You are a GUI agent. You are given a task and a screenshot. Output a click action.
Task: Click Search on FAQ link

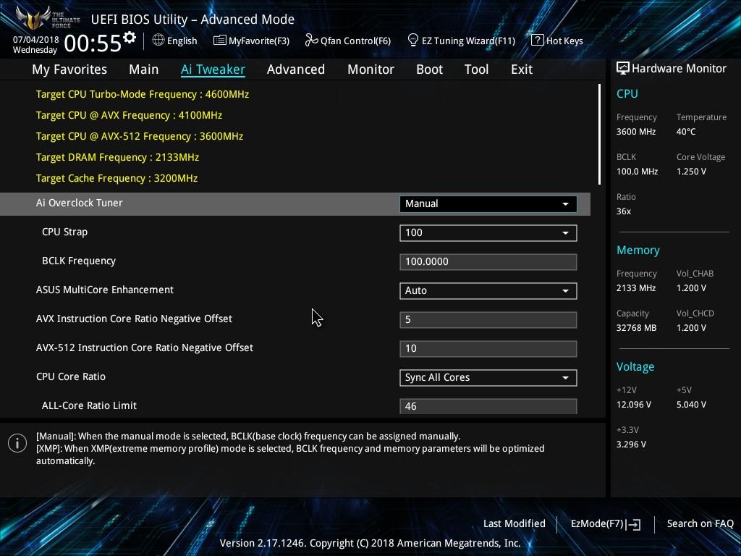pos(700,523)
